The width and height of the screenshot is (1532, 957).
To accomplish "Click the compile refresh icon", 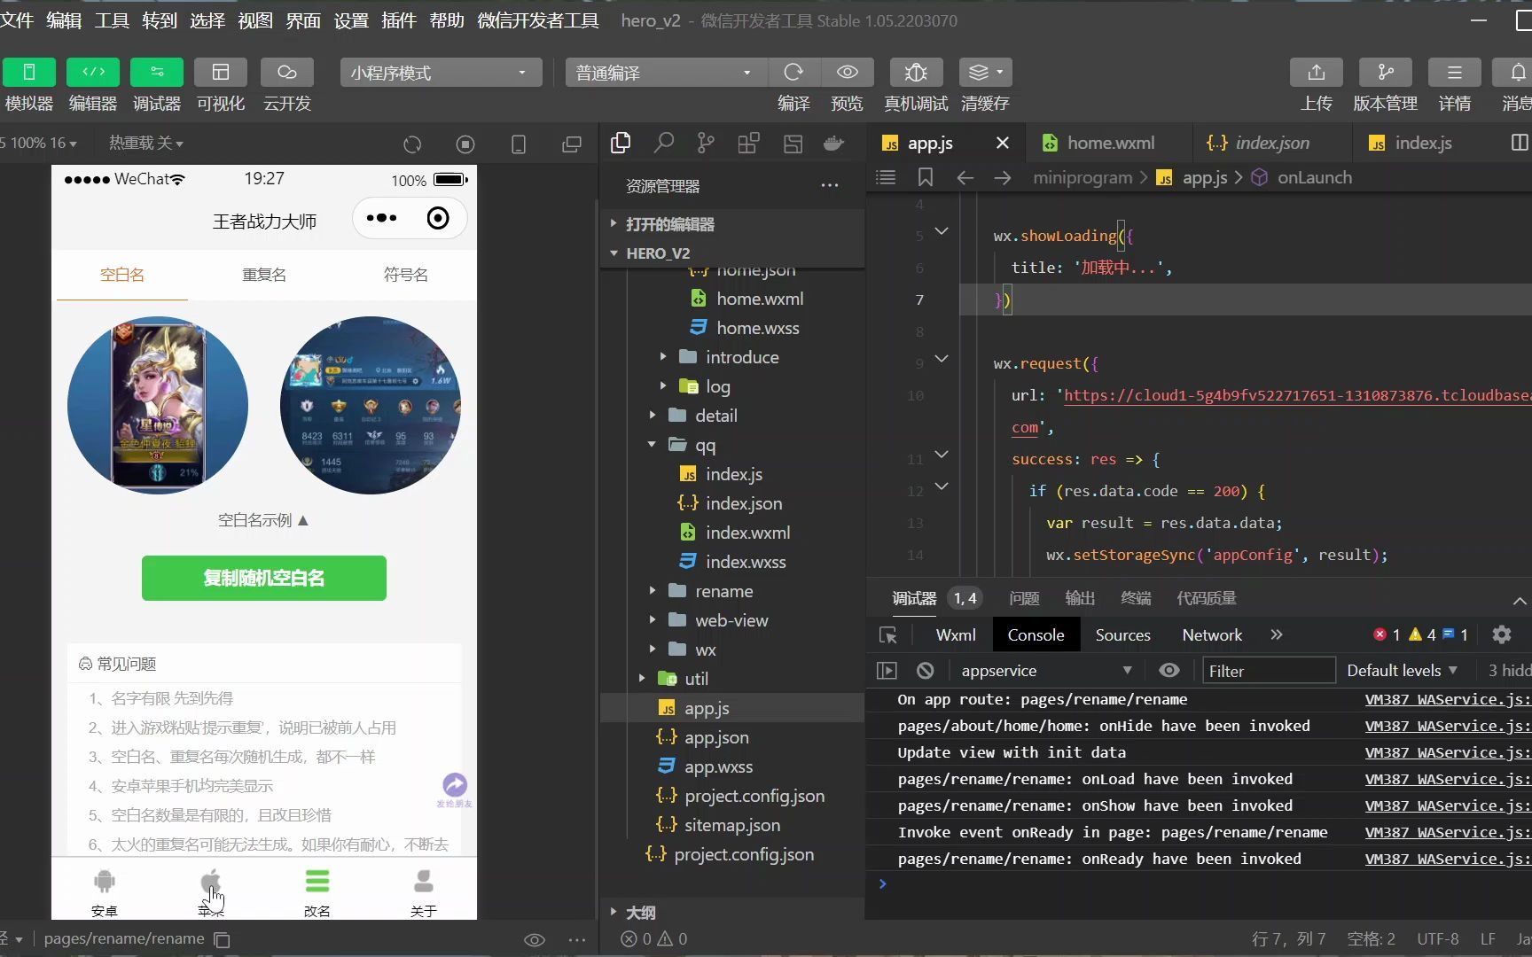I will coord(793,72).
